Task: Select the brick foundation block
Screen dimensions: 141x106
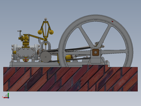Action: pos(70,79)
